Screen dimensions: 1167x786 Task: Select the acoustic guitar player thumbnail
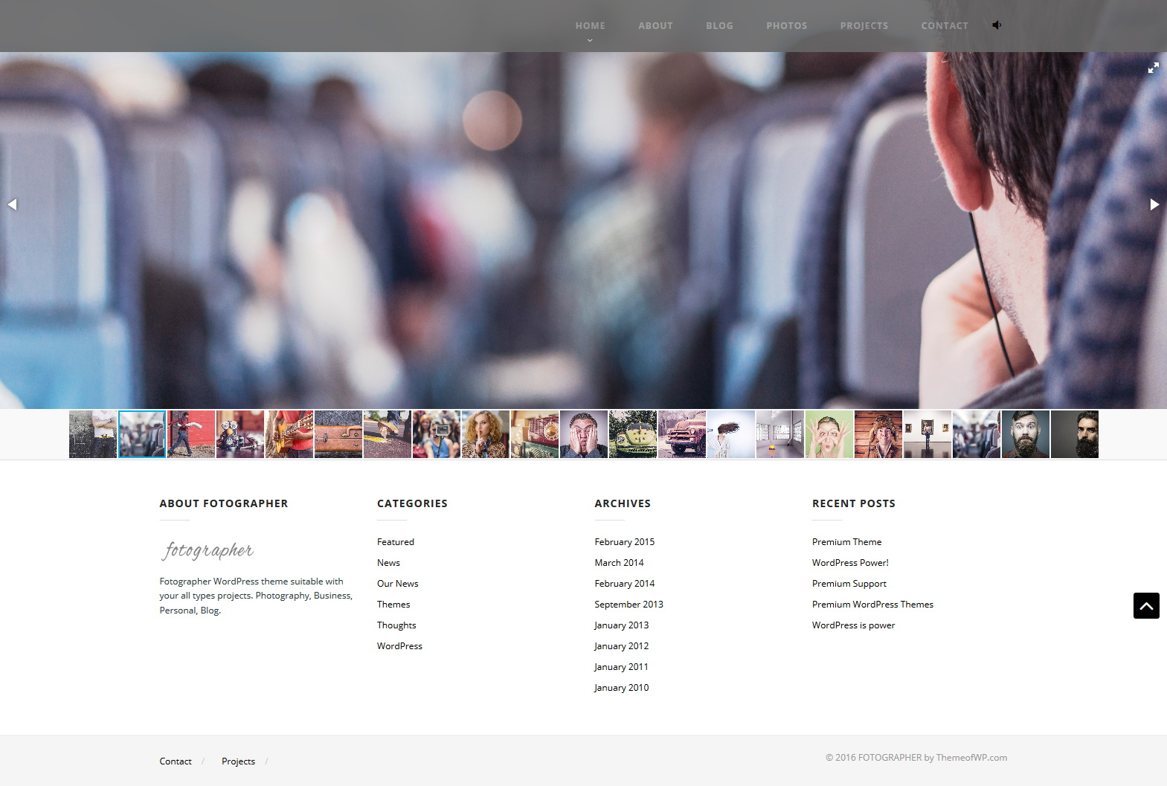(289, 434)
